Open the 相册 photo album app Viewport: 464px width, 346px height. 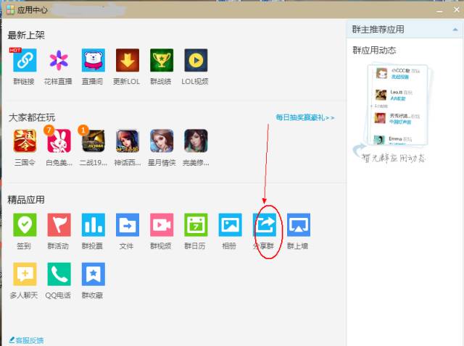point(231,225)
